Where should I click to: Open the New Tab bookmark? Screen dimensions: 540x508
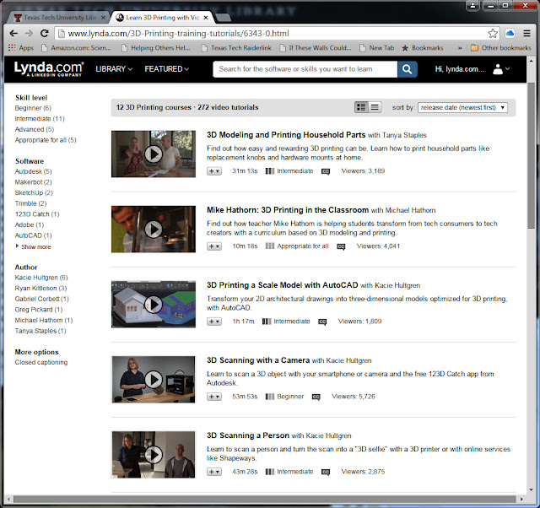click(x=377, y=48)
